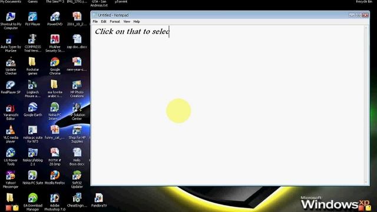Click Notepad's vertical scrollbar track
Viewport: 377px width, 212px height.
pyautogui.click(x=366, y=105)
